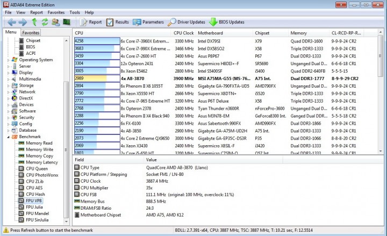This screenshot has height=236, width=387.
Task: Switch to the Favorites tab in the sidebar
Action: 31,33
